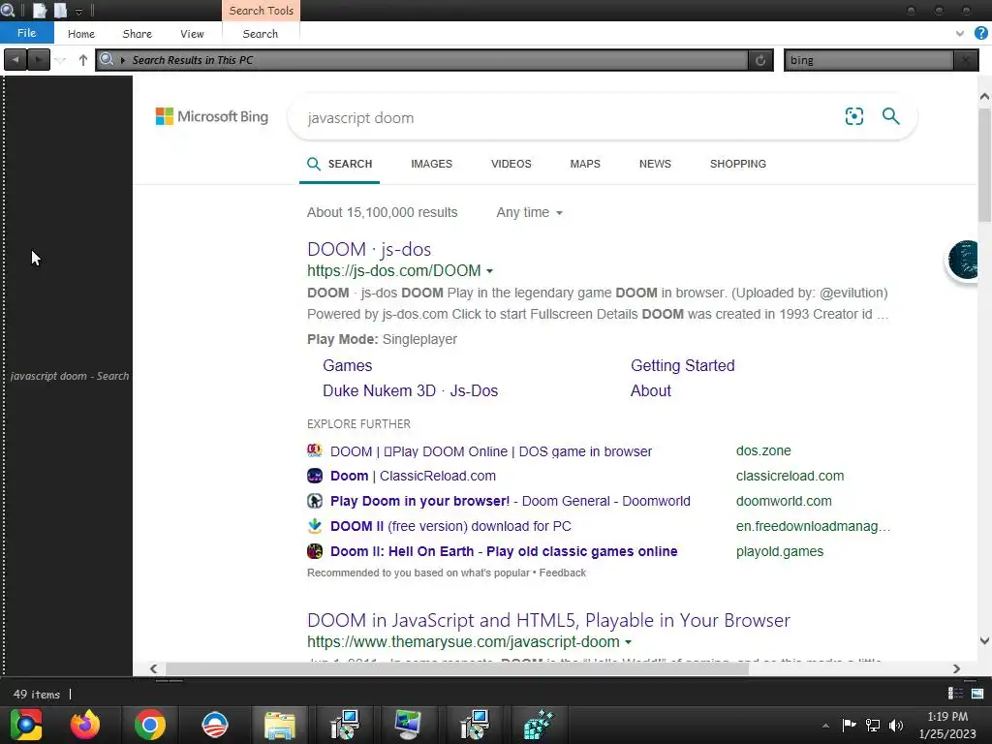Image resolution: width=992 pixels, height=744 pixels.
Task: Open the Search ribbon tab
Action: pyautogui.click(x=260, y=34)
